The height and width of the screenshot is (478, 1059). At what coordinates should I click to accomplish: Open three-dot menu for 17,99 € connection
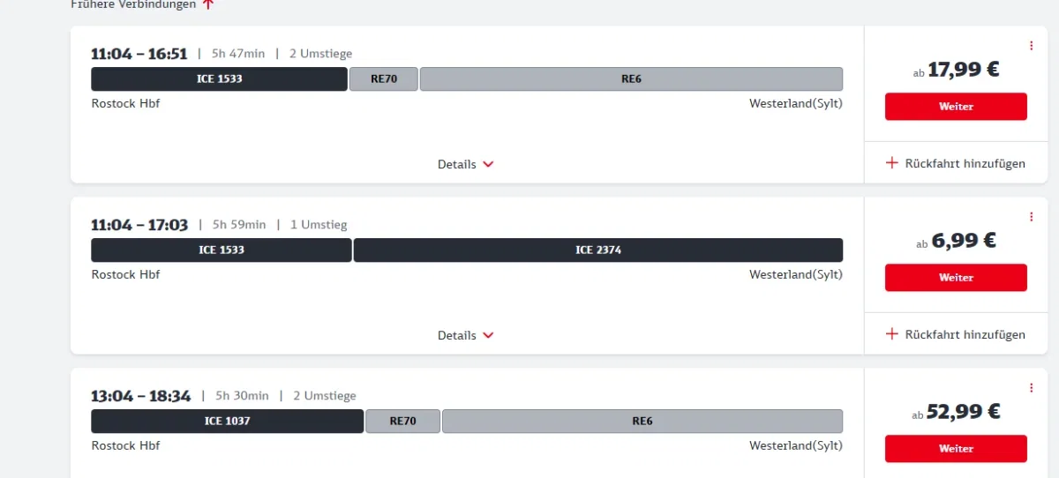(1031, 46)
